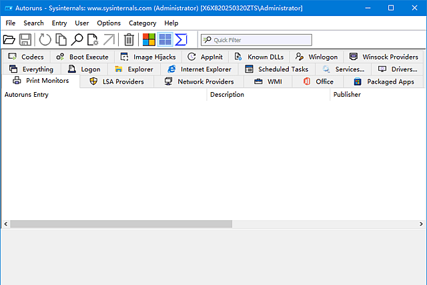Open the Category menu
The width and height of the screenshot is (427, 285).
[x=142, y=23]
